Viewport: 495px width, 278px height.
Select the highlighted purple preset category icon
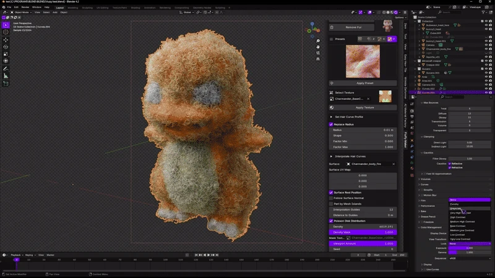point(392,39)
